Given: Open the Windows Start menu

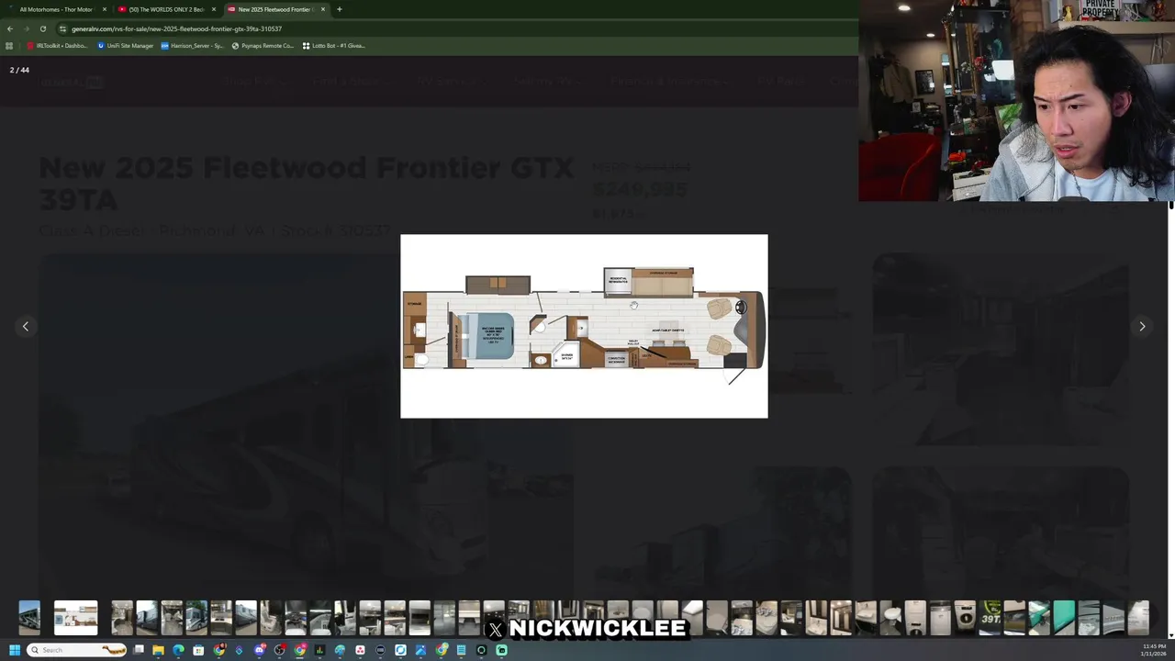Looking at the screenshot, I should [x=15, y=650].
